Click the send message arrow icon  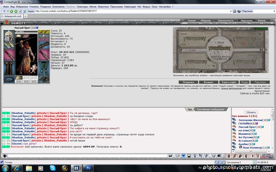point(170,156)
